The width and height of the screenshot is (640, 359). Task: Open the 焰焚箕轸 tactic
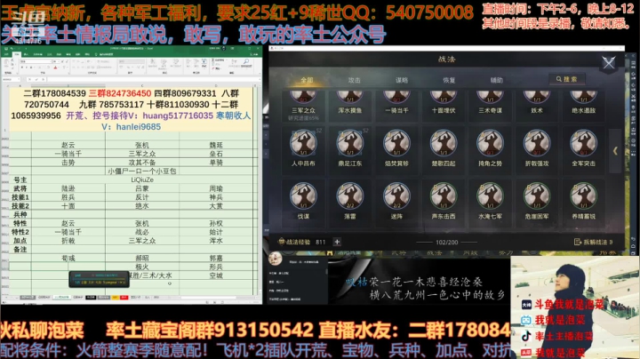[396, 143]
